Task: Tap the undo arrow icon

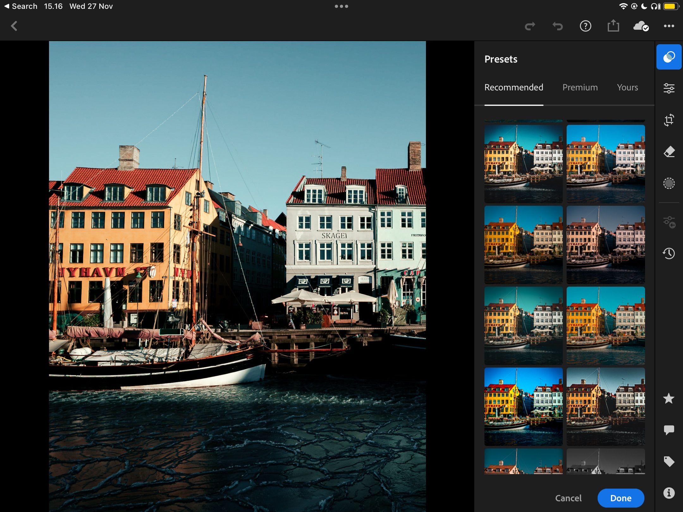Action: (x=558, y=26)
